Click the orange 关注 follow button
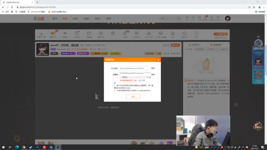The height and width of the screenshot is (150, 267). click(175, 45)
